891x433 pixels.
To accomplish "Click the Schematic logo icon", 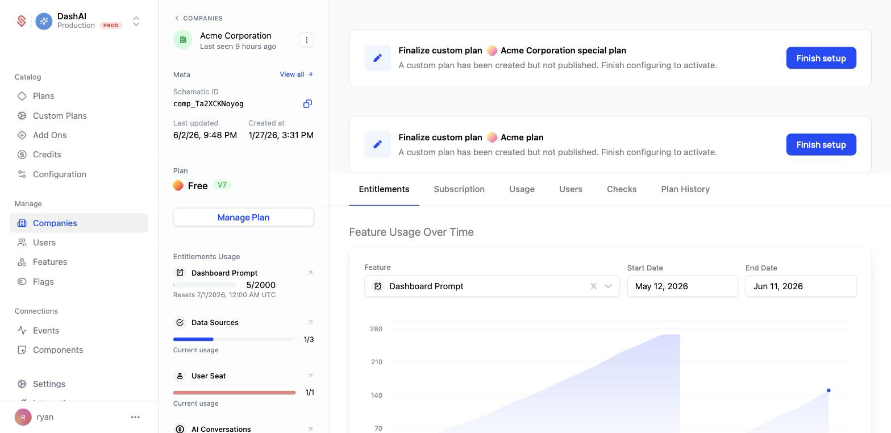I will pos(22,21).
